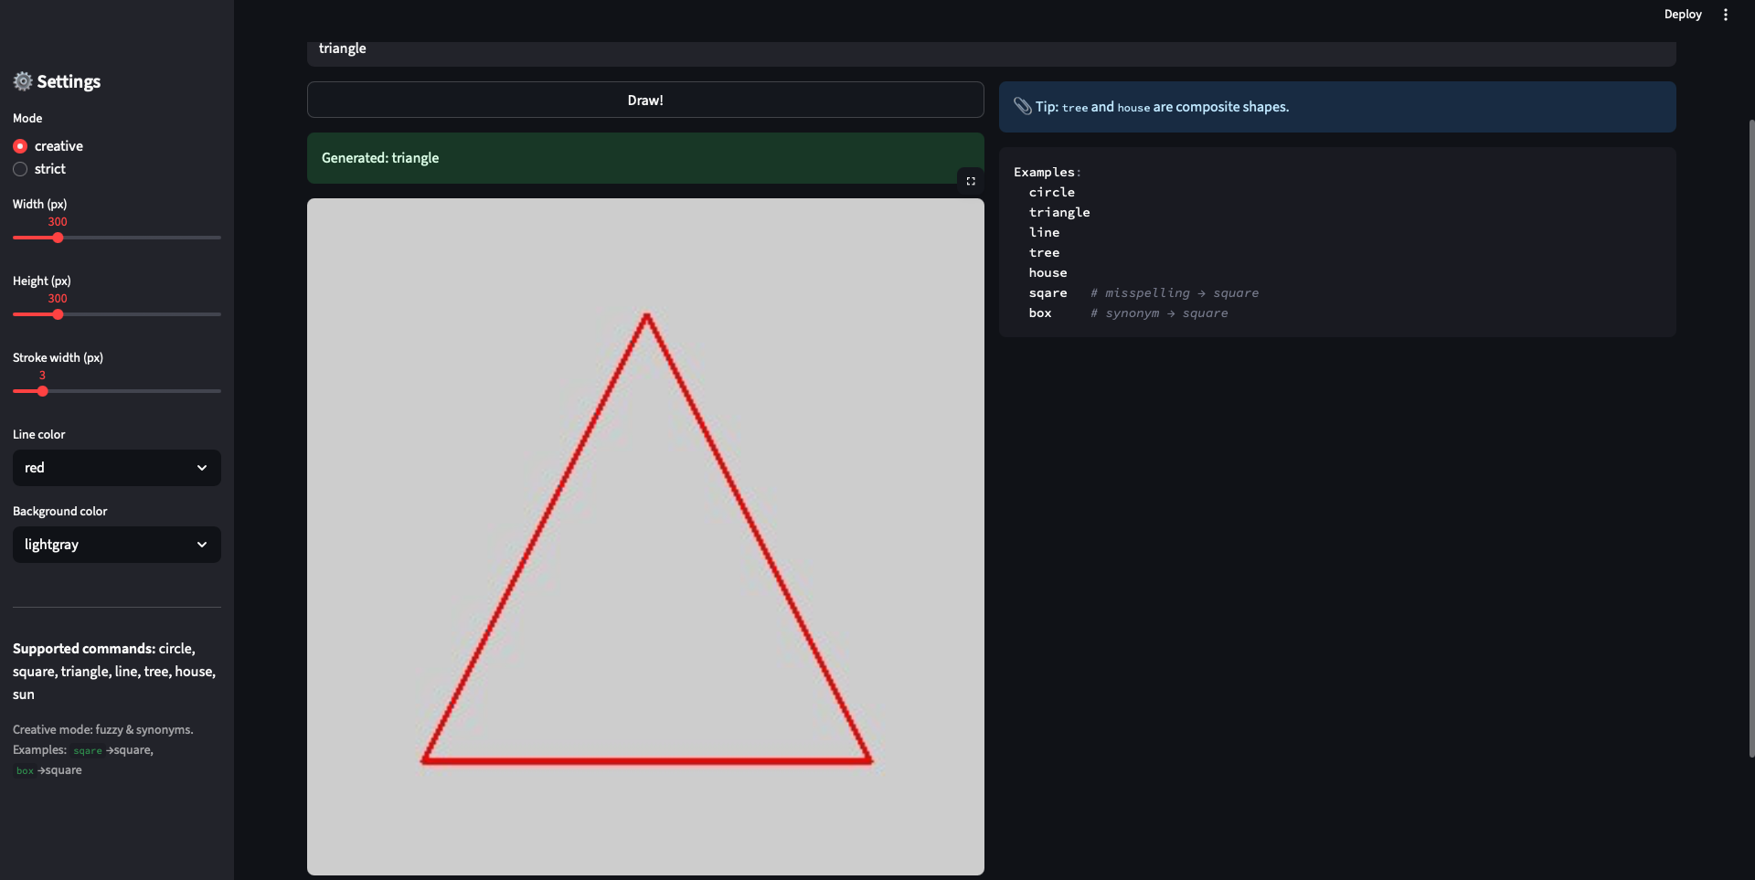Screen dimensions: 1755x880
Task: Click the green 'sqare' code tag in sidebar
Action: [88, 750]
